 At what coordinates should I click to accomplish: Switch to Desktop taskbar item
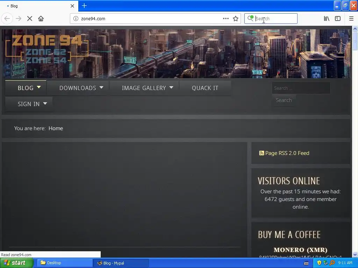pos(65,263)
